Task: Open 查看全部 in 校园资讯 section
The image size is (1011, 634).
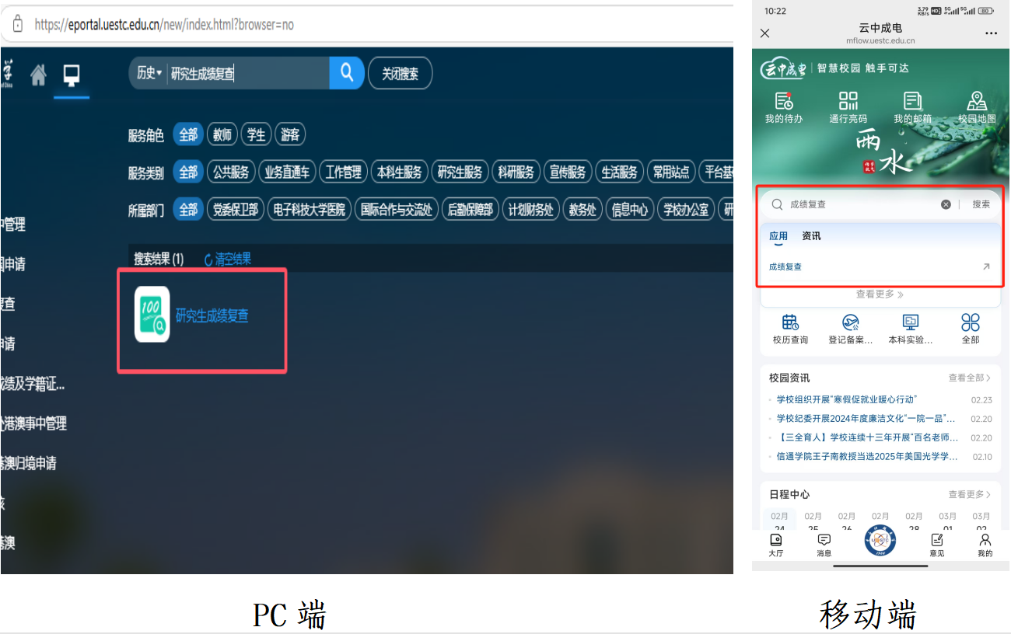Action: 969,378
